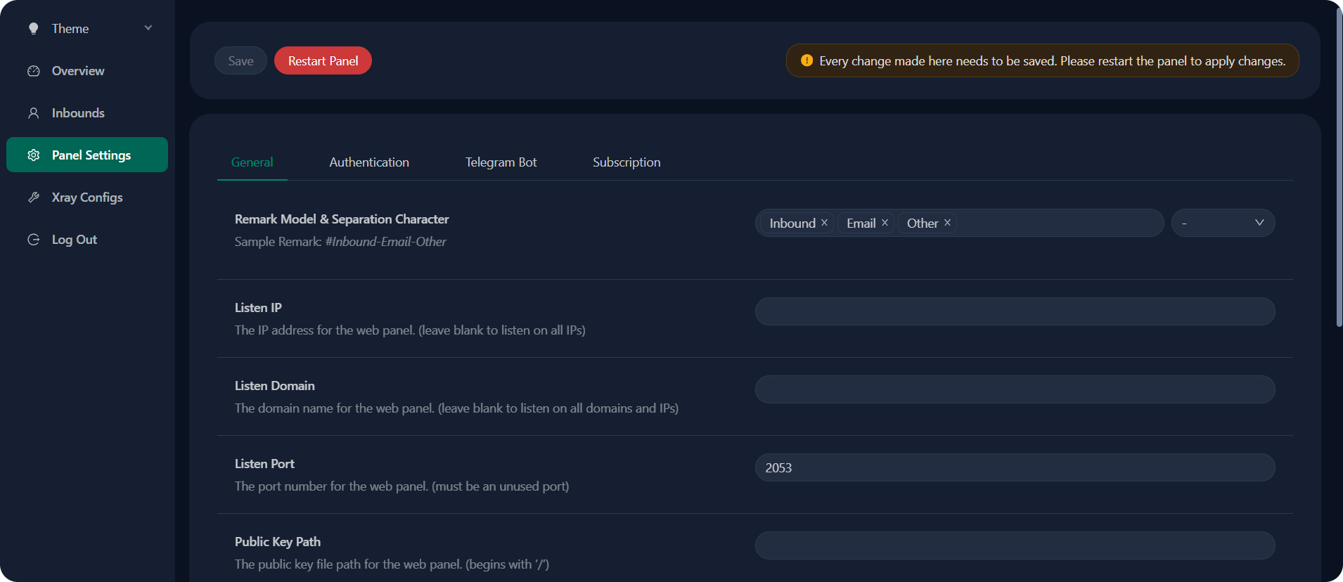The image size is (1343, 582).
Task: Click the Log Out icon
Action: (33, 240)
